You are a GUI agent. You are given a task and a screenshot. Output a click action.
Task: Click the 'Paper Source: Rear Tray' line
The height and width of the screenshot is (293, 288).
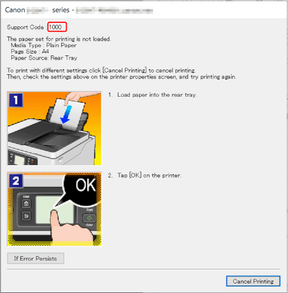click(44, 58)
